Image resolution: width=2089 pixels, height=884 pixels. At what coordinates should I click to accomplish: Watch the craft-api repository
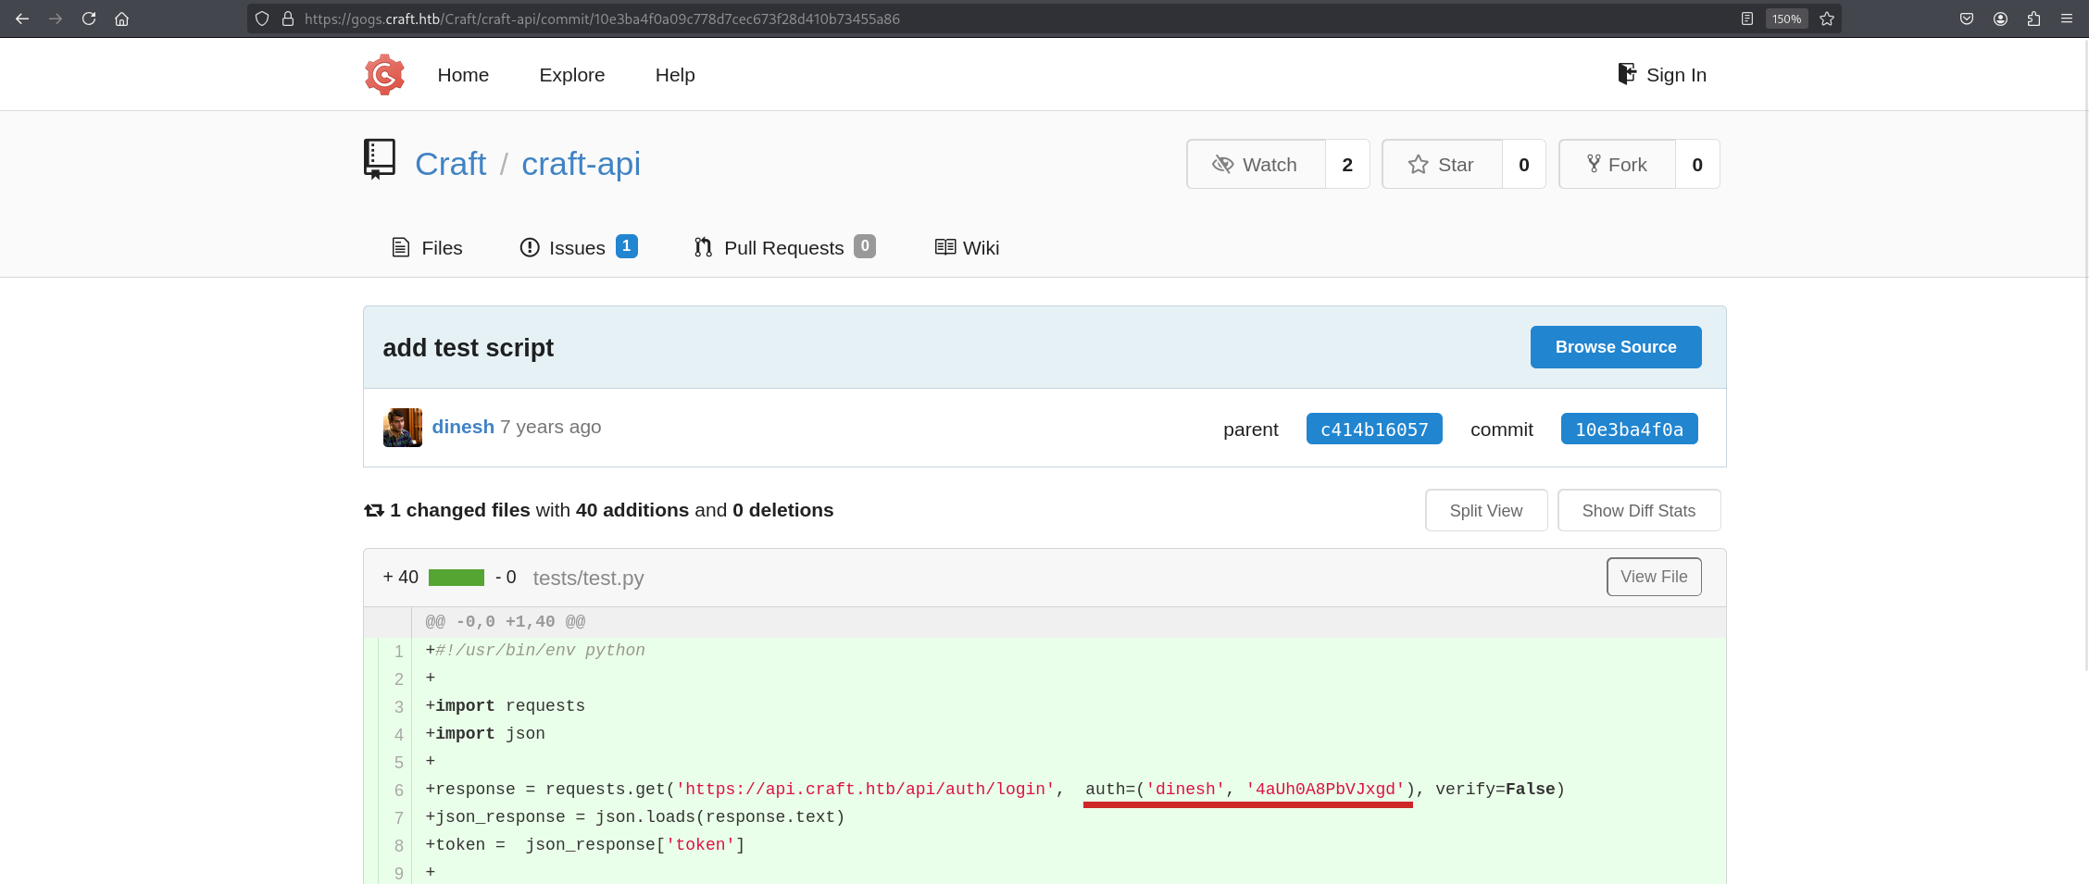coord(1256,165)
